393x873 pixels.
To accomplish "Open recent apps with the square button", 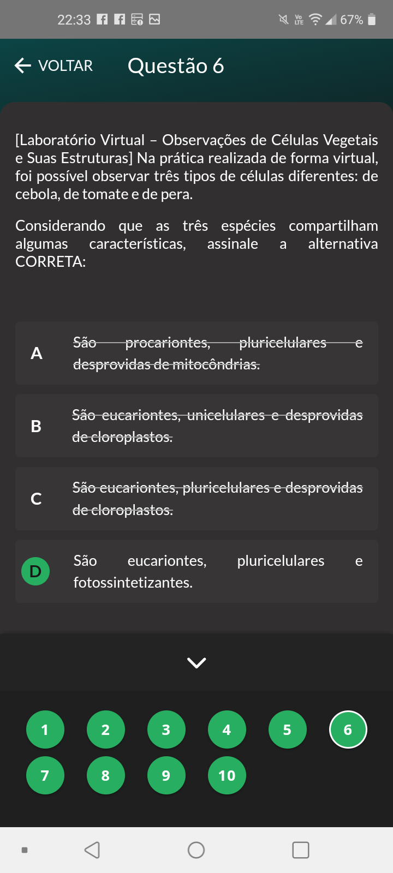I will [x=301, y=850].
